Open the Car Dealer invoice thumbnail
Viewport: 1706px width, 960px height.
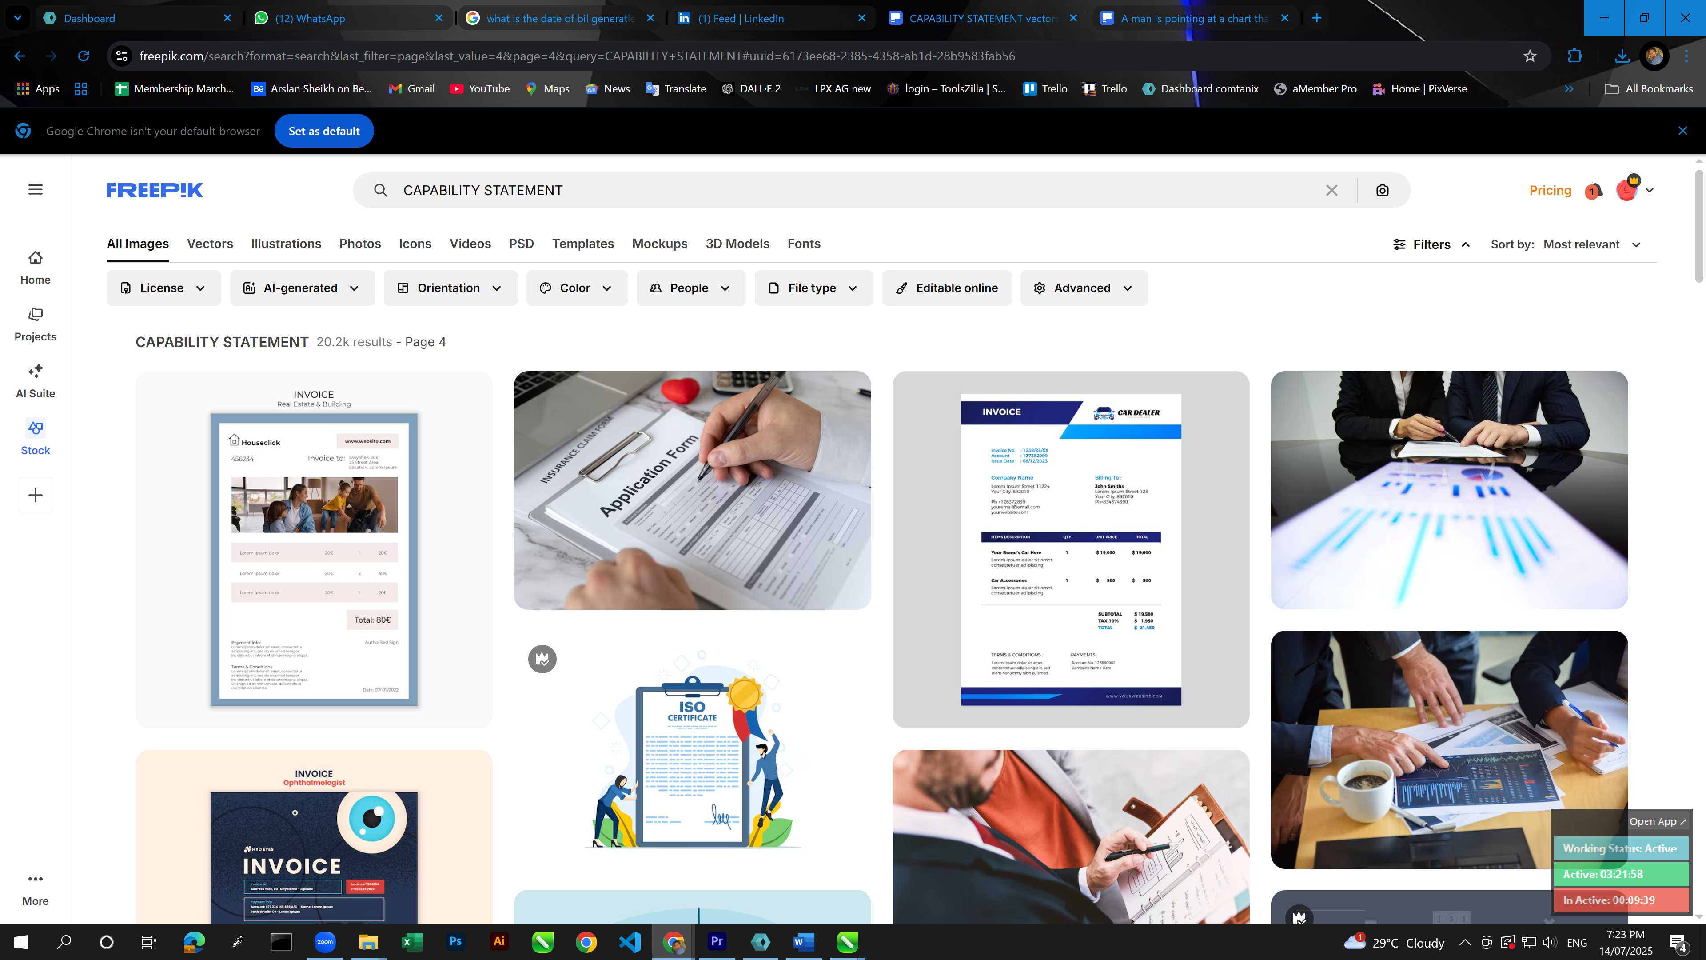[1071, 549]
